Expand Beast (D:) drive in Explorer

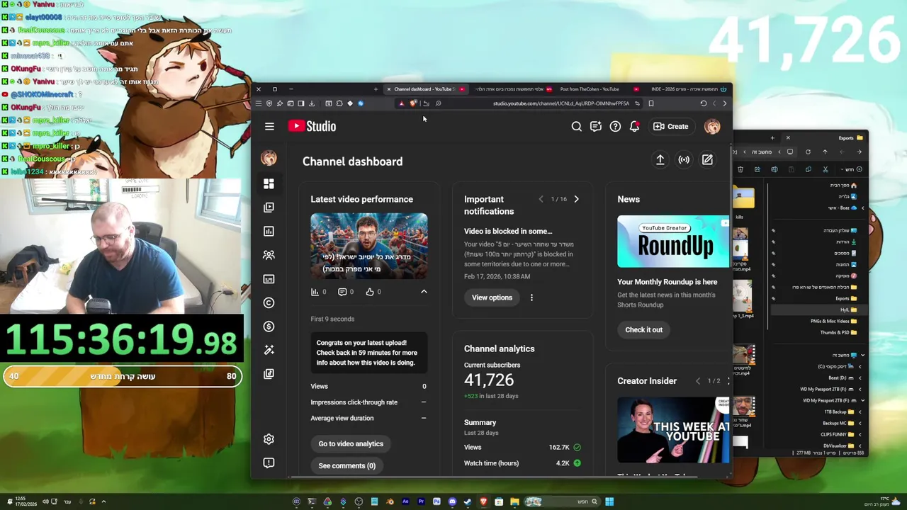(x=860, y=378)
